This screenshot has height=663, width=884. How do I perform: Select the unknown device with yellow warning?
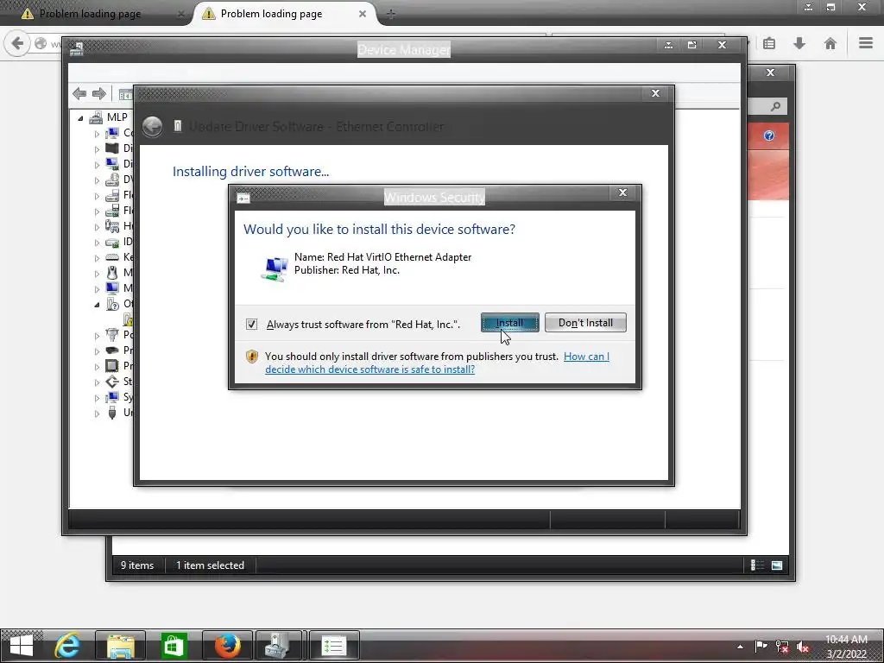(x=128, y=319)
